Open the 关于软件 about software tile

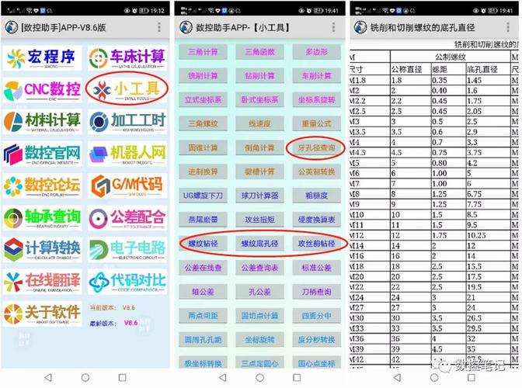coord(42,314)
